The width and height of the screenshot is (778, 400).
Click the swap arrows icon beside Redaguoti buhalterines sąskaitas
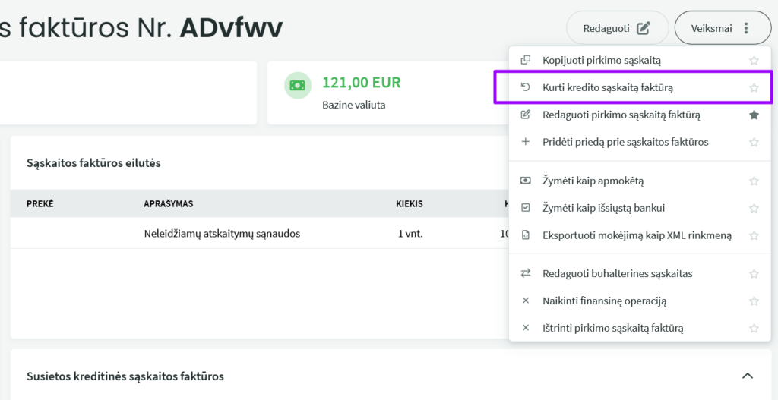pos(525,273)
